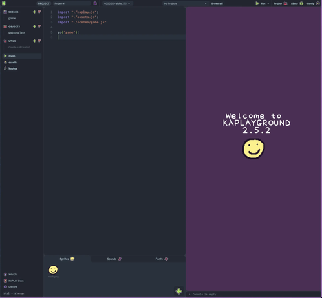Click the import "./assets.js" code line

(78, 17)
